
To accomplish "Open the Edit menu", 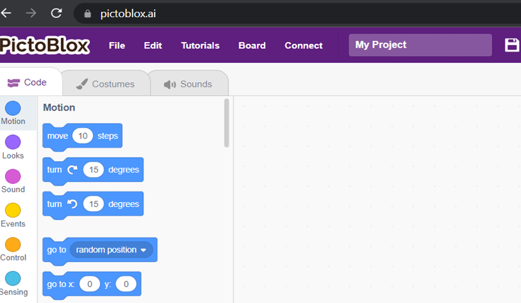I will (x=153, y=46).
